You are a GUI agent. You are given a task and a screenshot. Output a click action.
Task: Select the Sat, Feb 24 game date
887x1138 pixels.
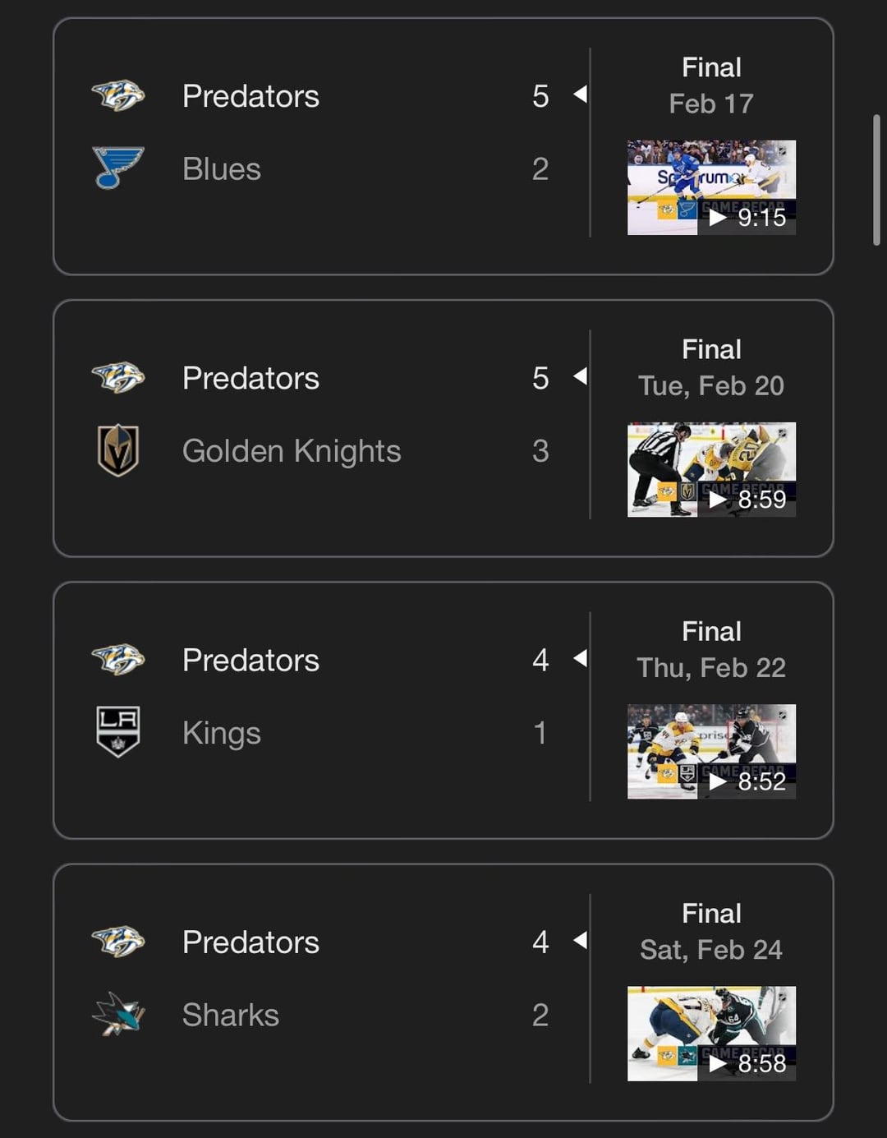click(711, 950)
